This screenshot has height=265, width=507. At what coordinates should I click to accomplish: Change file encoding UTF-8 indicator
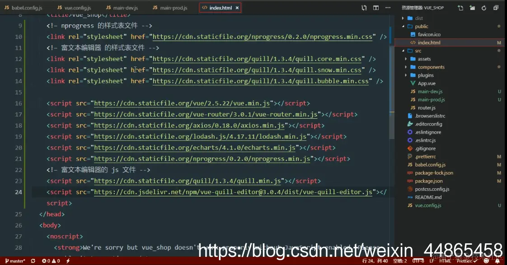(x=418, y=261)
